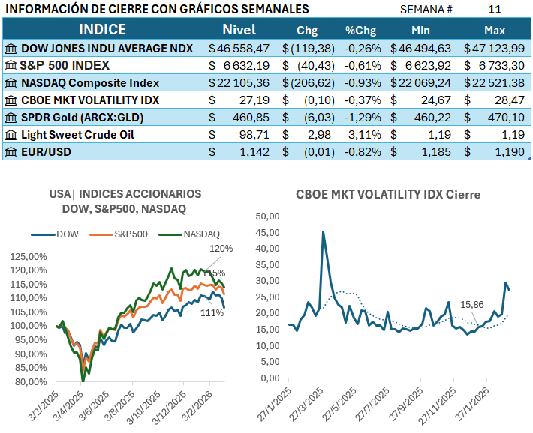Select the Max column header
The height and width of the screenshot is (433, 533).
(x=495, y=31)
